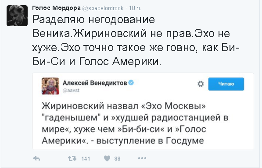
Task: Click the 88 likes count
Action: [117, 159]
